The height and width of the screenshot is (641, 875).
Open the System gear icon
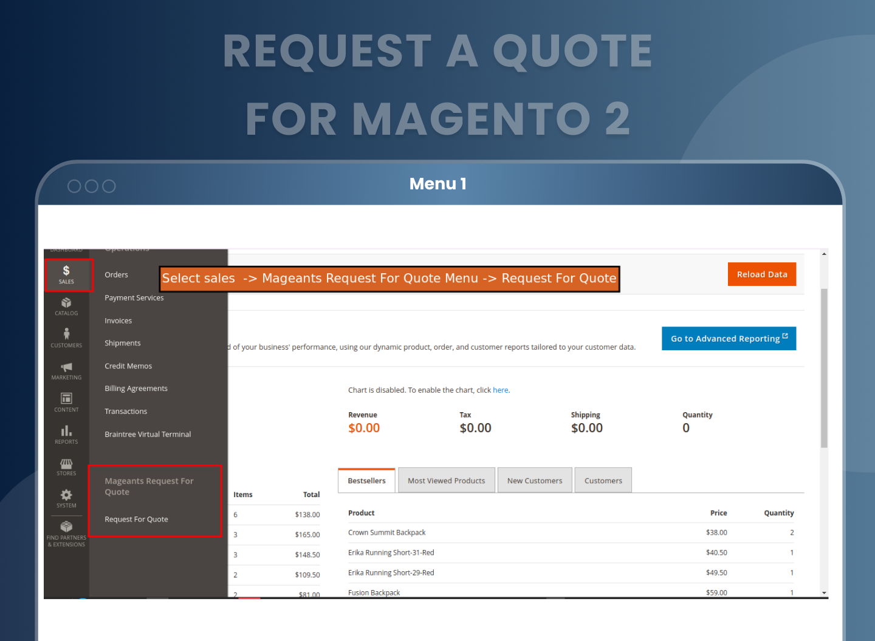pos(66,498)
